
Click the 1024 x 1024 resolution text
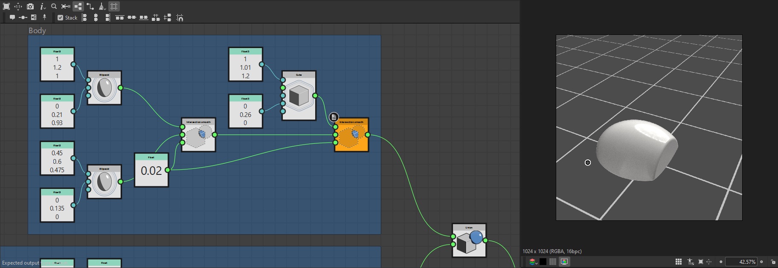click(552, 251)
